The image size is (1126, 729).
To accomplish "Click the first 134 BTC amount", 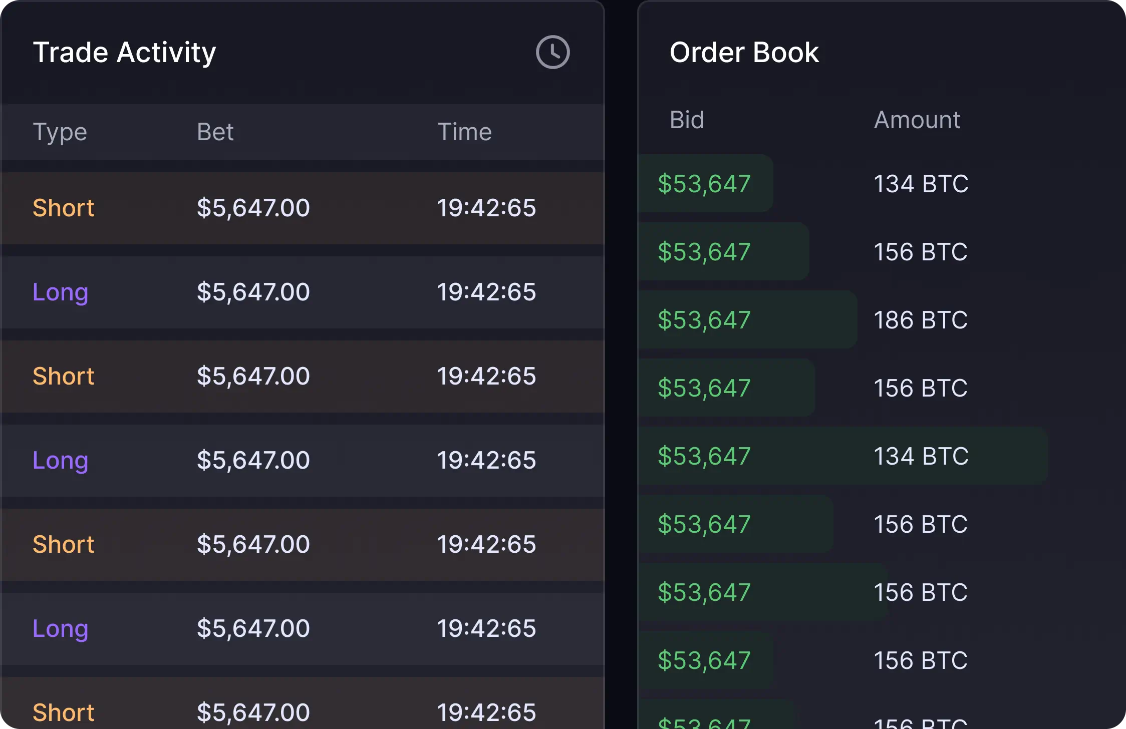I will (x=921, y=184).
